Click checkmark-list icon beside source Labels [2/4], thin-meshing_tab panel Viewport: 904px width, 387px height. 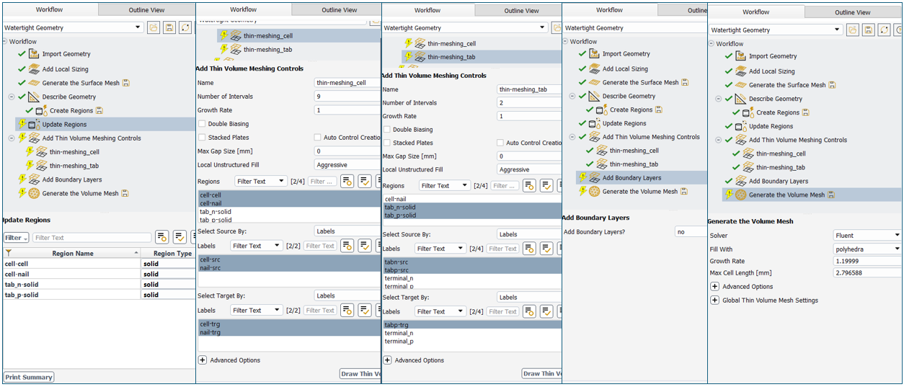click(547, 249)
